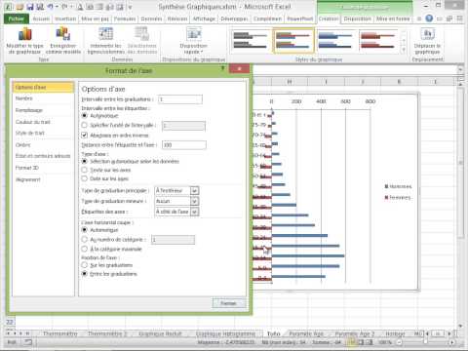Image resolution: width=468 pixels, height=351 pixels.
Task: Select the all-blue chart style thumbnail
Action: click(x=335, y=40)
